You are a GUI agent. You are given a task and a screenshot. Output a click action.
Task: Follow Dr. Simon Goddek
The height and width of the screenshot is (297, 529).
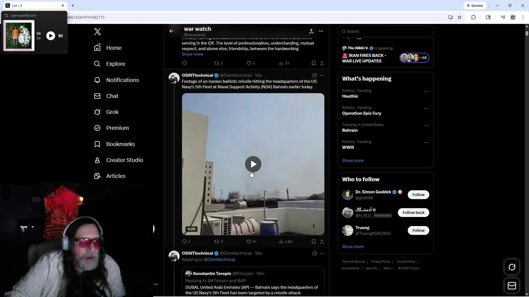(x=418, y=195)
